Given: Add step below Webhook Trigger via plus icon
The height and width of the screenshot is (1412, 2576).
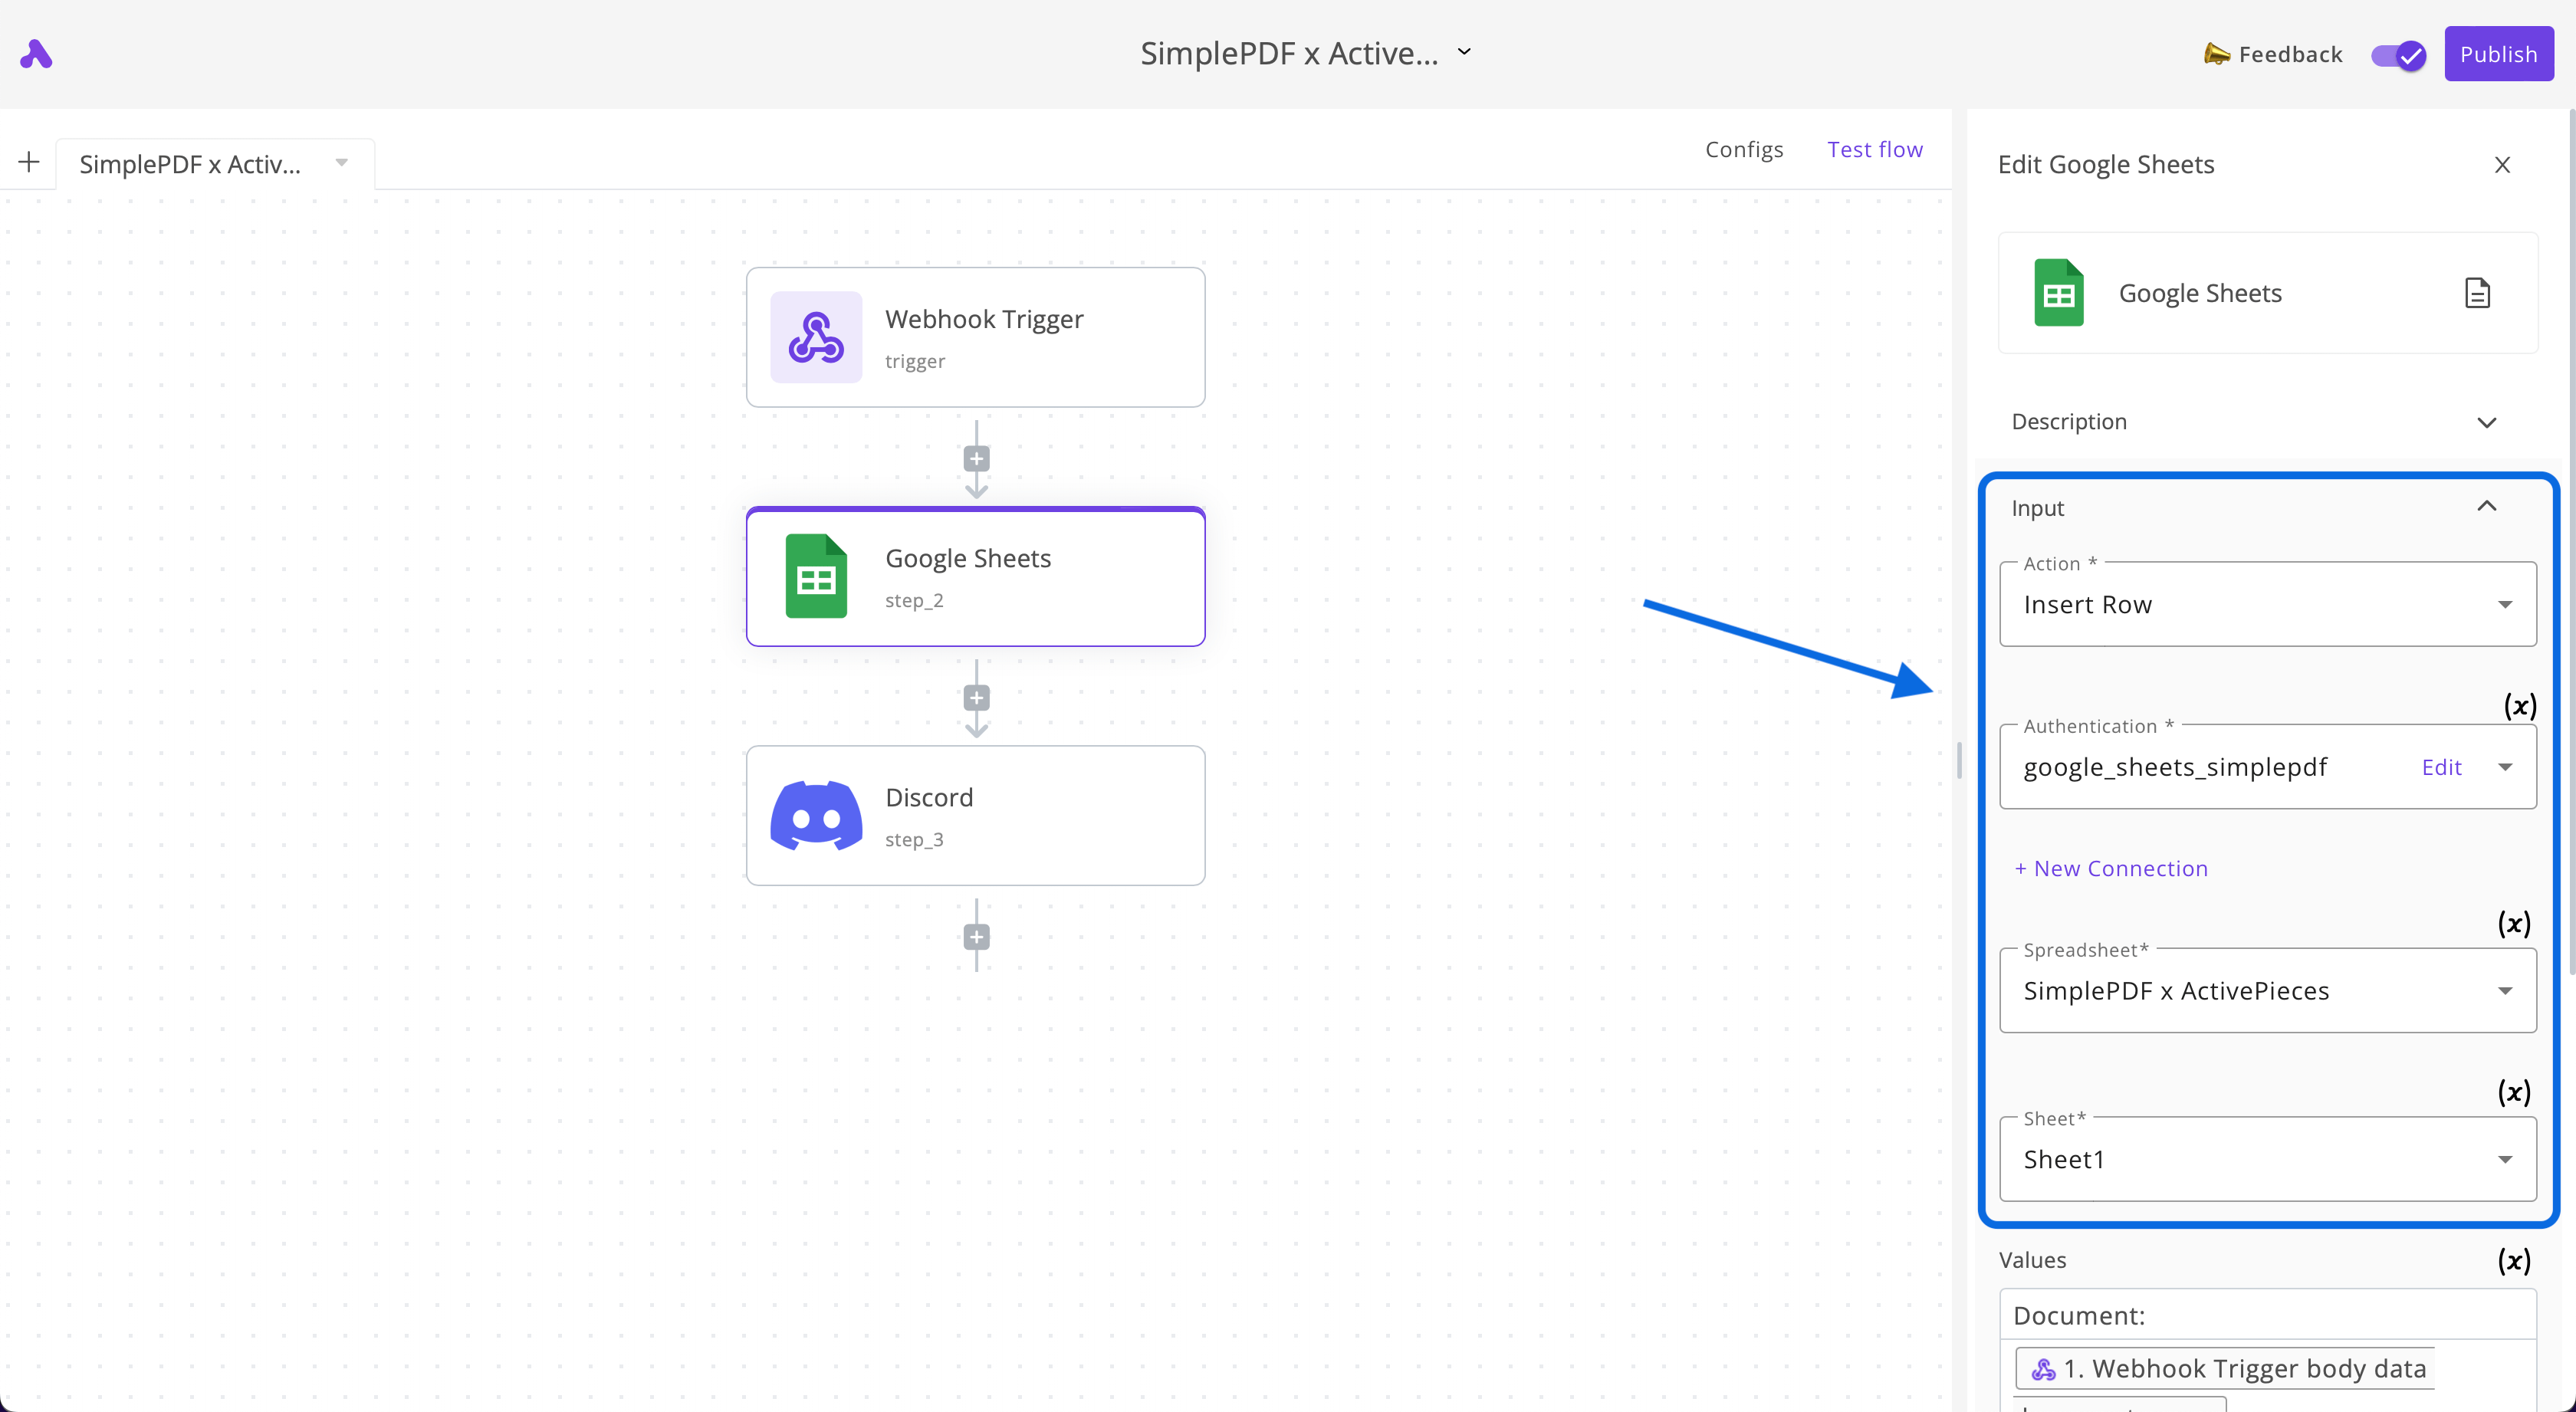Looking at the screenshot, I should pyautogui.click(x=977, y=459).
